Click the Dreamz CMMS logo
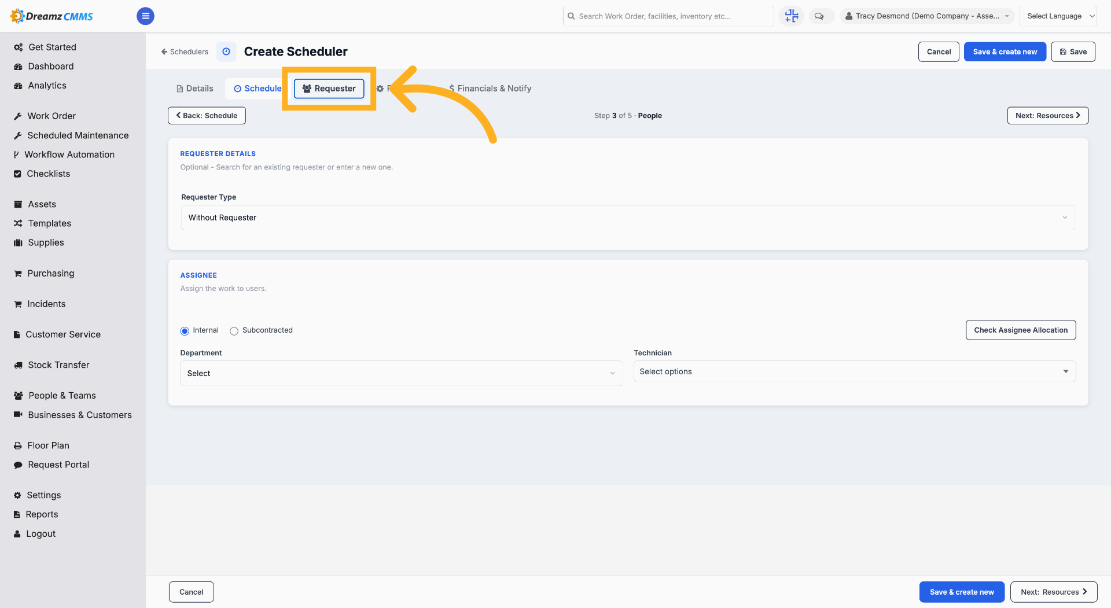Screen dimensions: 1111x608 point(51,16)
